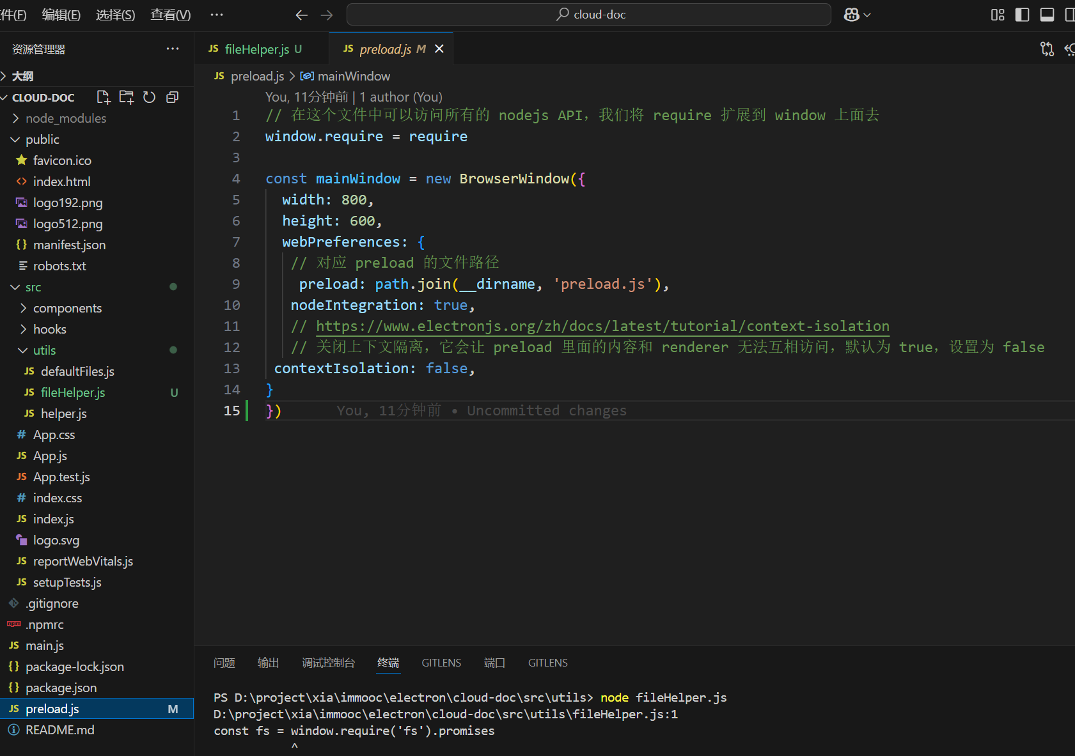The height and width of the screenshot is (756, 1075).
Task: Navigate forward with the right arrow
Action: pos(327,15)
